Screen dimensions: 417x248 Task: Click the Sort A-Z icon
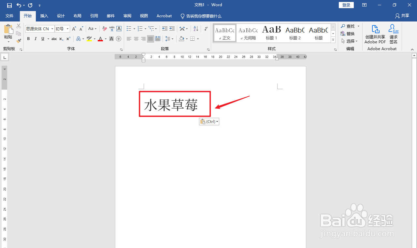tap(196, 29)
